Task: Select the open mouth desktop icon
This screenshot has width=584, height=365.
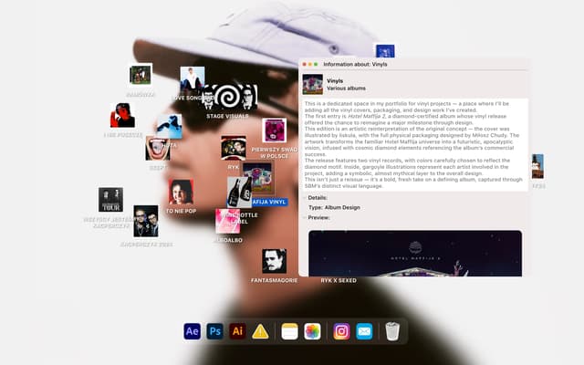Action: (x=157, y=148)
